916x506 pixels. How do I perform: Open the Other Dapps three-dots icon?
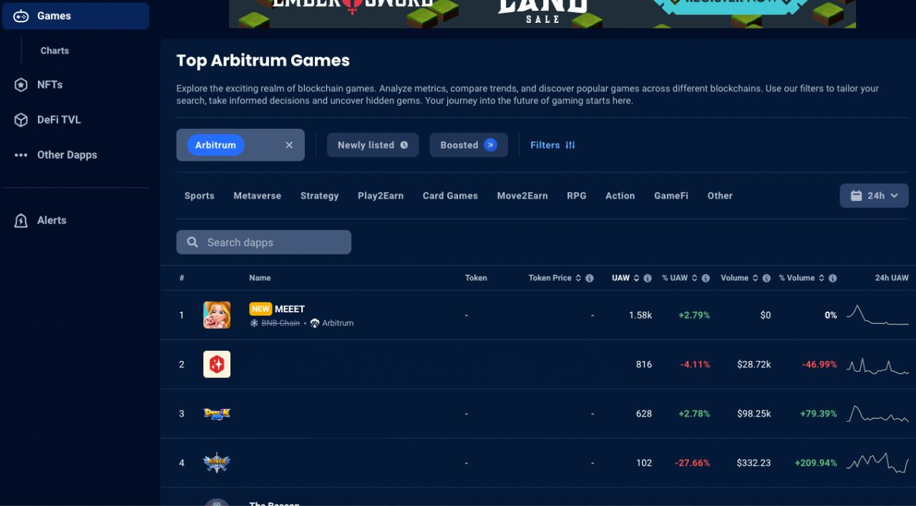21,155
